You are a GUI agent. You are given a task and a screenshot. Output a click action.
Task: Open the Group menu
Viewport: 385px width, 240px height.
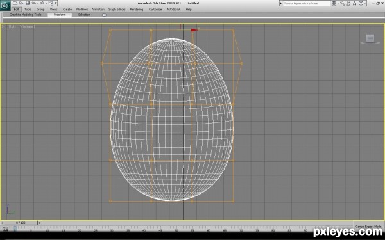pyautogui.click(x=40, y=10)
